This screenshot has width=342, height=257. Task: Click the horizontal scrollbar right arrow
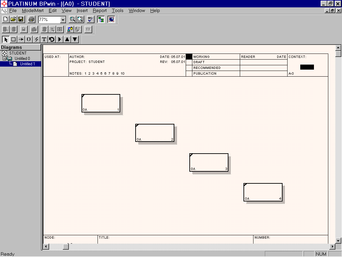click(x=332, y=247)
